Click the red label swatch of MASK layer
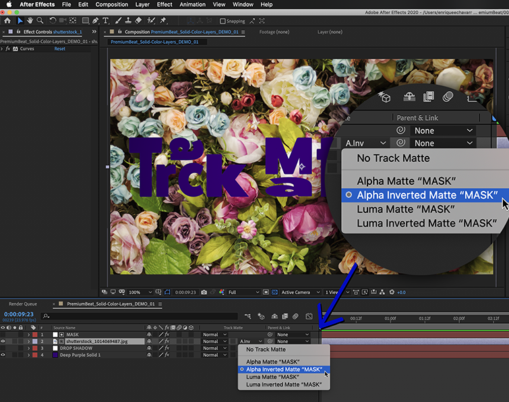The width and height of the screenshot is (509, 402). 34,335
